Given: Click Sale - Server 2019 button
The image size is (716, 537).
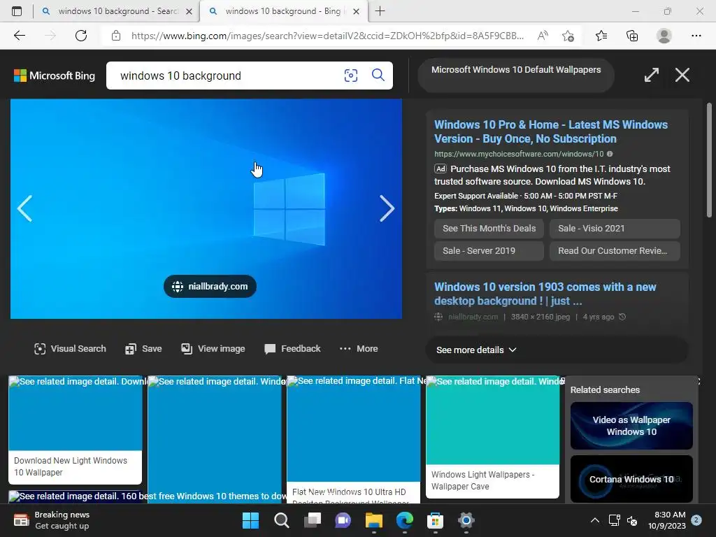Looking at the screenshot, I should 489,251.
